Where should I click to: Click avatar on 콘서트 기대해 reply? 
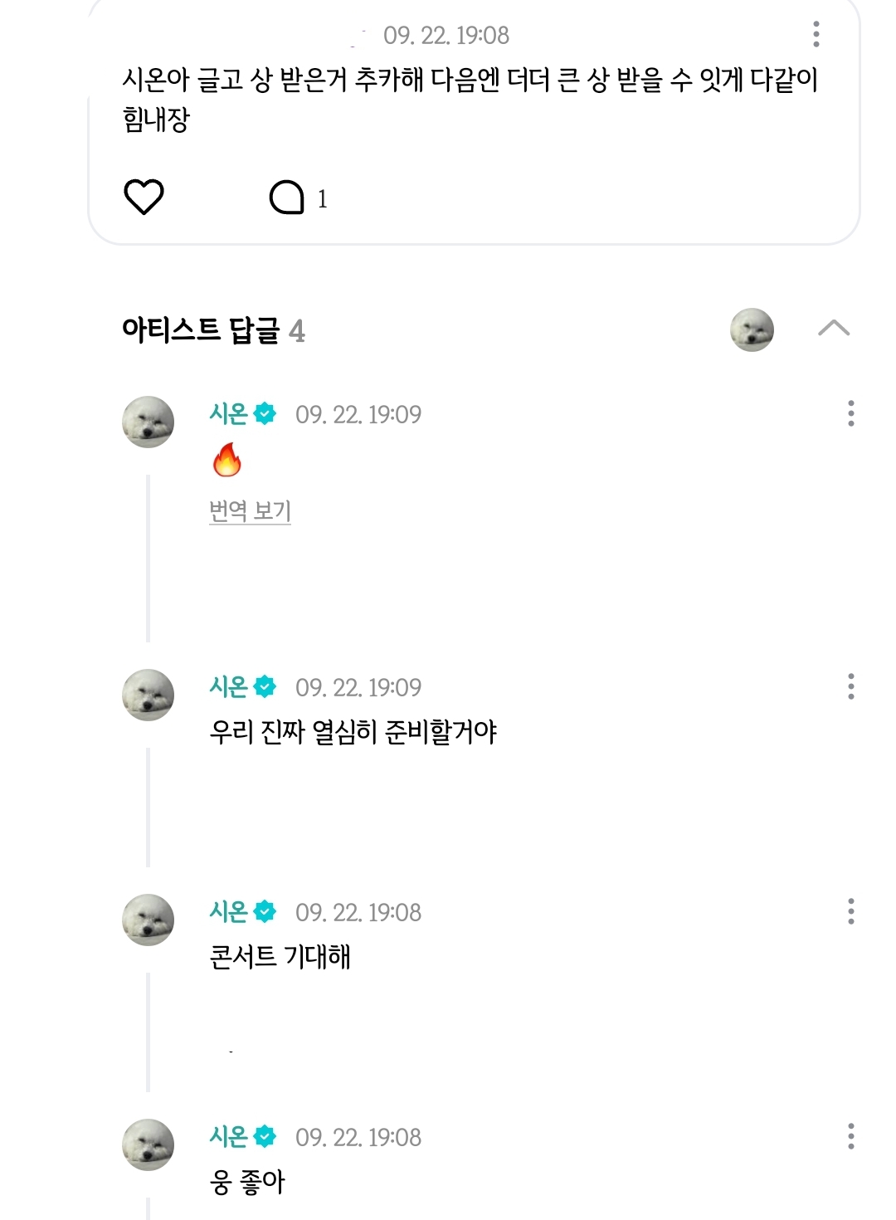(149, 920)
